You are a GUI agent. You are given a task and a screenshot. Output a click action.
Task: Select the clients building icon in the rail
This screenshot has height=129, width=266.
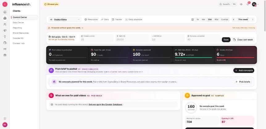click(5, 18)
